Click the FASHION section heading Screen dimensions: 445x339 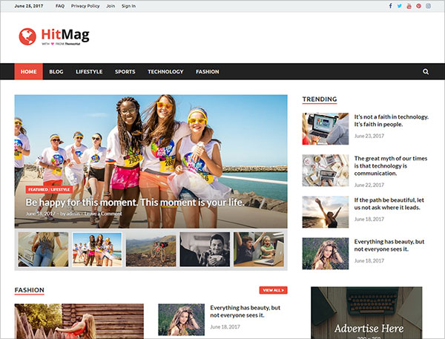pos(30,290)
